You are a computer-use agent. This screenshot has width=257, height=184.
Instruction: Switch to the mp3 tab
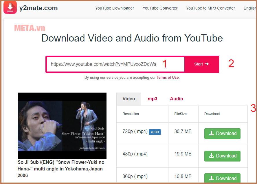152,99
